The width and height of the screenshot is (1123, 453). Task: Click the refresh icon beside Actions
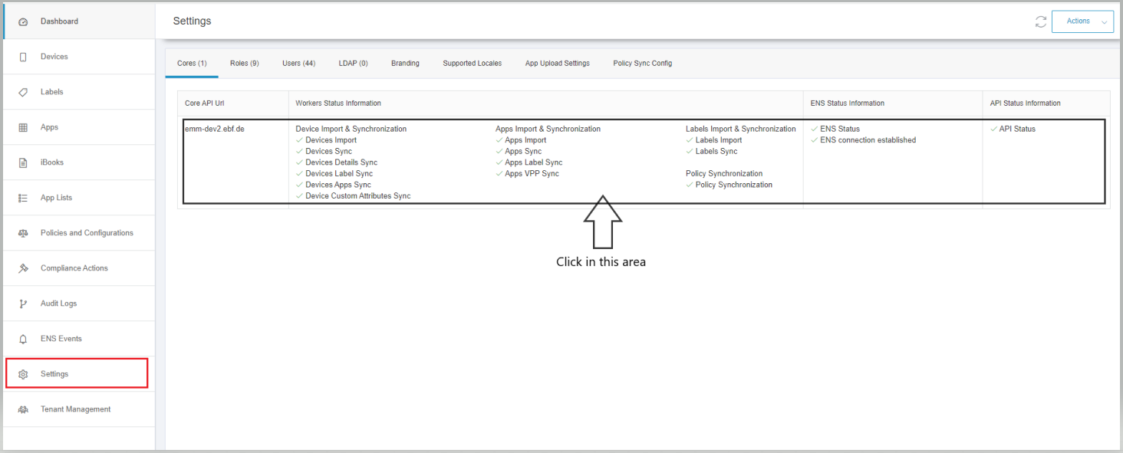tap(1041, 21)
